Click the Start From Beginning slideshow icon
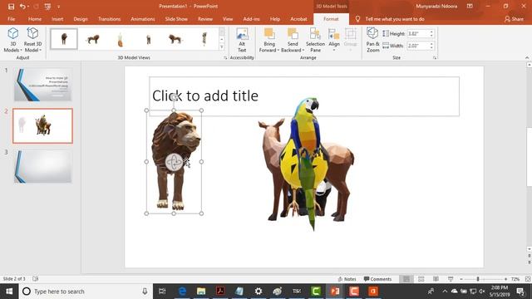 tap(47, 7)
